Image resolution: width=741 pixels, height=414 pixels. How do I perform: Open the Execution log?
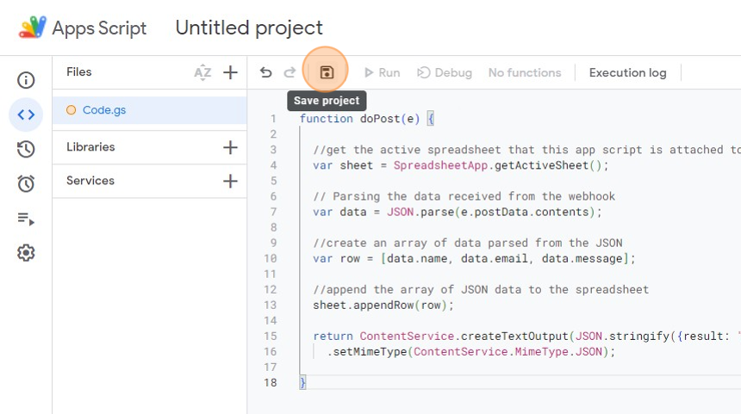[x=627, y=73]
